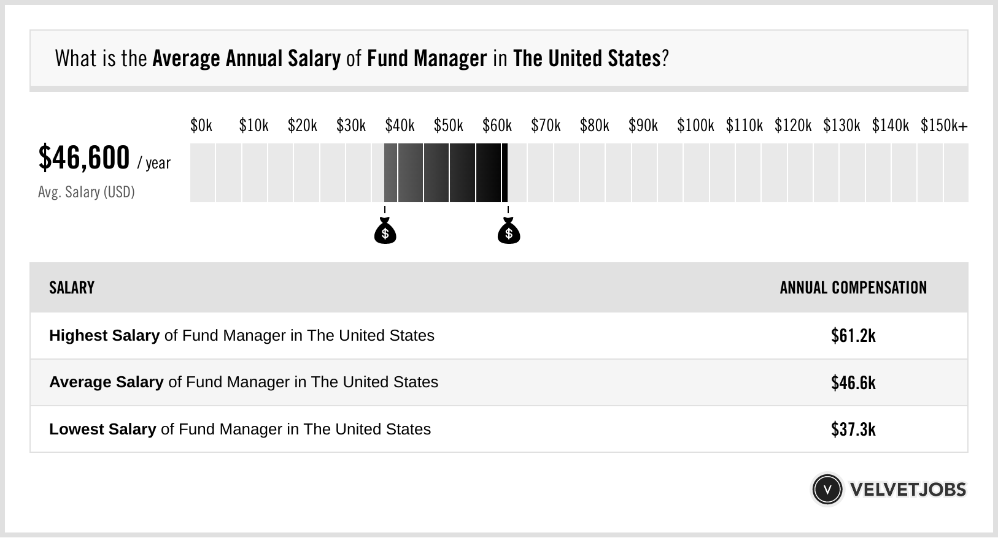Click the $100k scale label
The width and height of the screenshot is (998, 538).
tap(695, 126)
